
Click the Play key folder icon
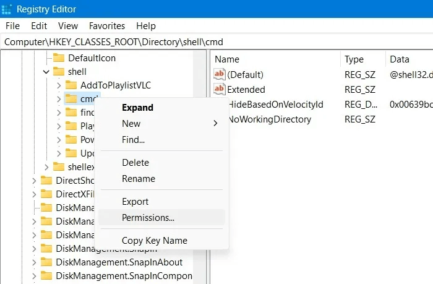coord(71,126)
